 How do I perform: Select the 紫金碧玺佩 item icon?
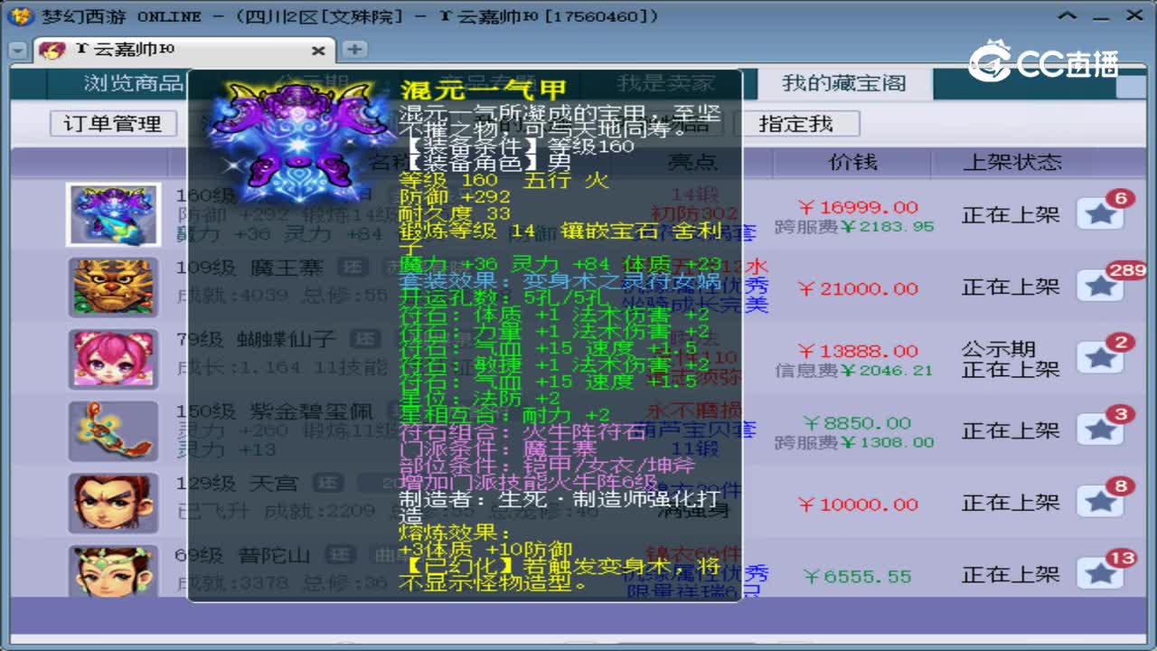click(x=113, y=431)
